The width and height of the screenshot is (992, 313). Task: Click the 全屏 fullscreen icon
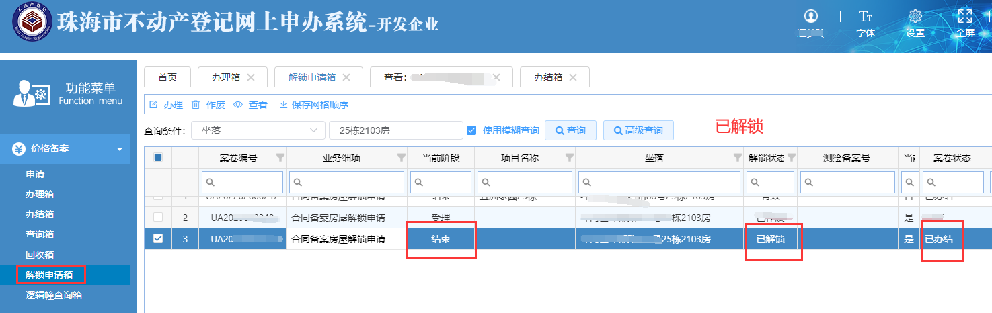click(965, 17)
